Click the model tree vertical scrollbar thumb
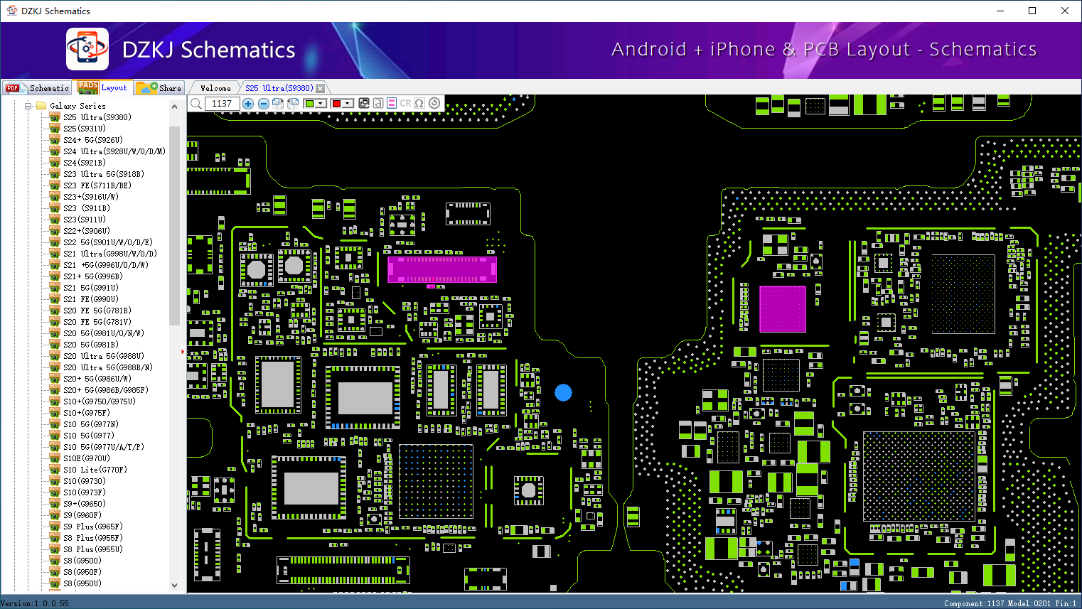 pyautogui.click(x=175, y=226)
